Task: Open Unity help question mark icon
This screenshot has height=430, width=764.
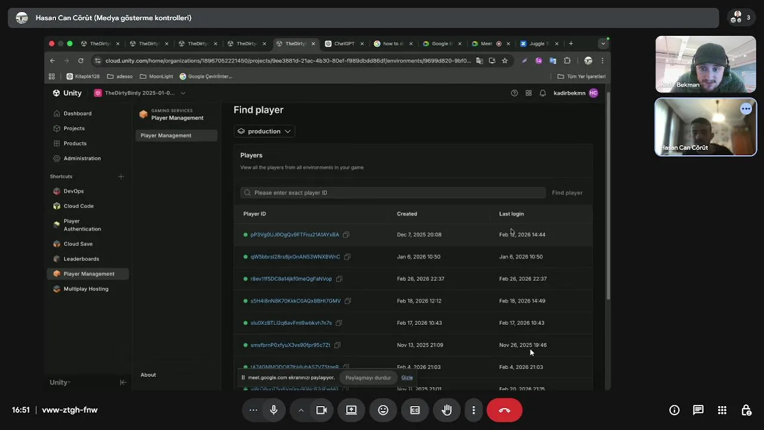Action: 514,93
